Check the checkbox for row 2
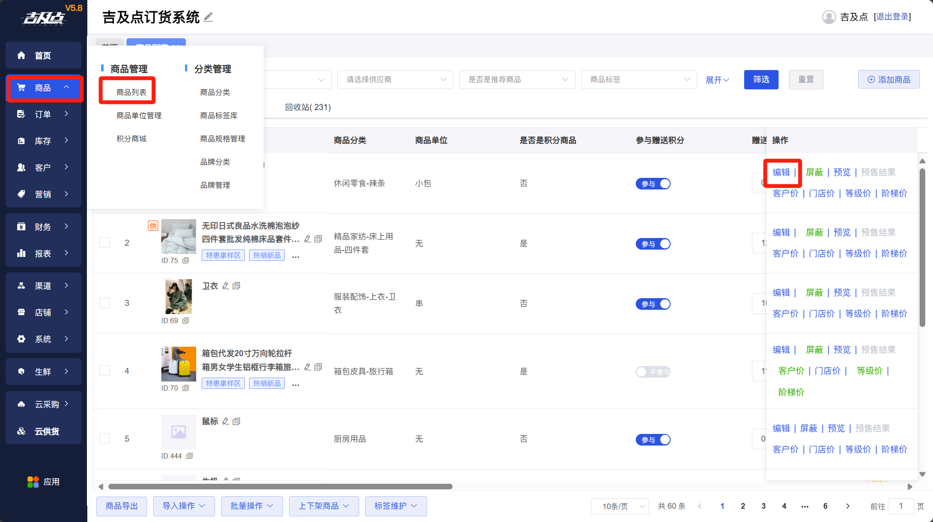The width and height of the screenshot is (933, 522). pos(105,243)
